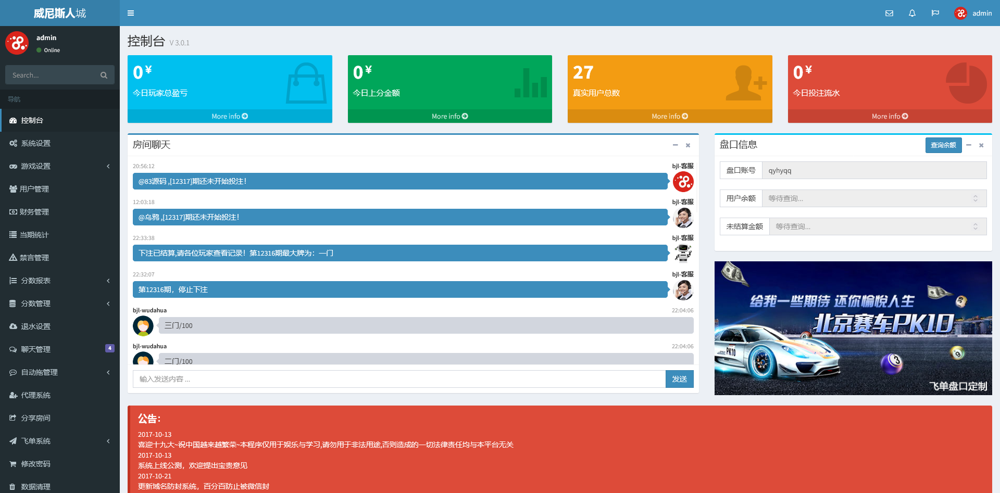Open 财务管理 in sidebar
Viewport: 1000px width, 493px height.
60,212
